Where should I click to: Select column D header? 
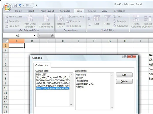[63, 41]
